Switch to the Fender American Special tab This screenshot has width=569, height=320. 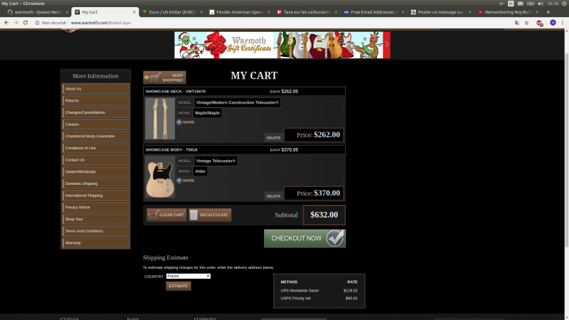tap(240, 12)
